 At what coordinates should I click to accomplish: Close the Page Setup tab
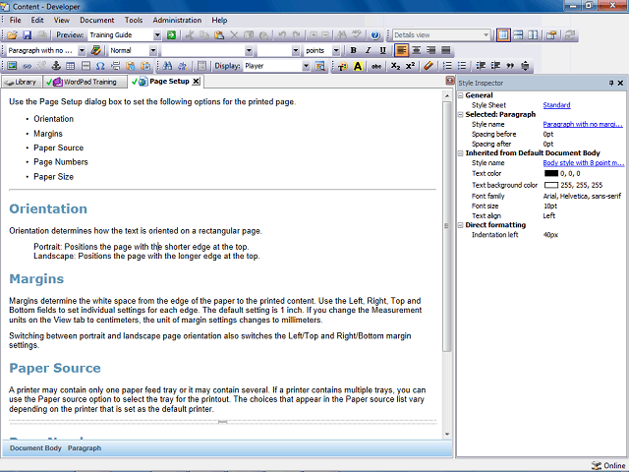coord(196,82)
